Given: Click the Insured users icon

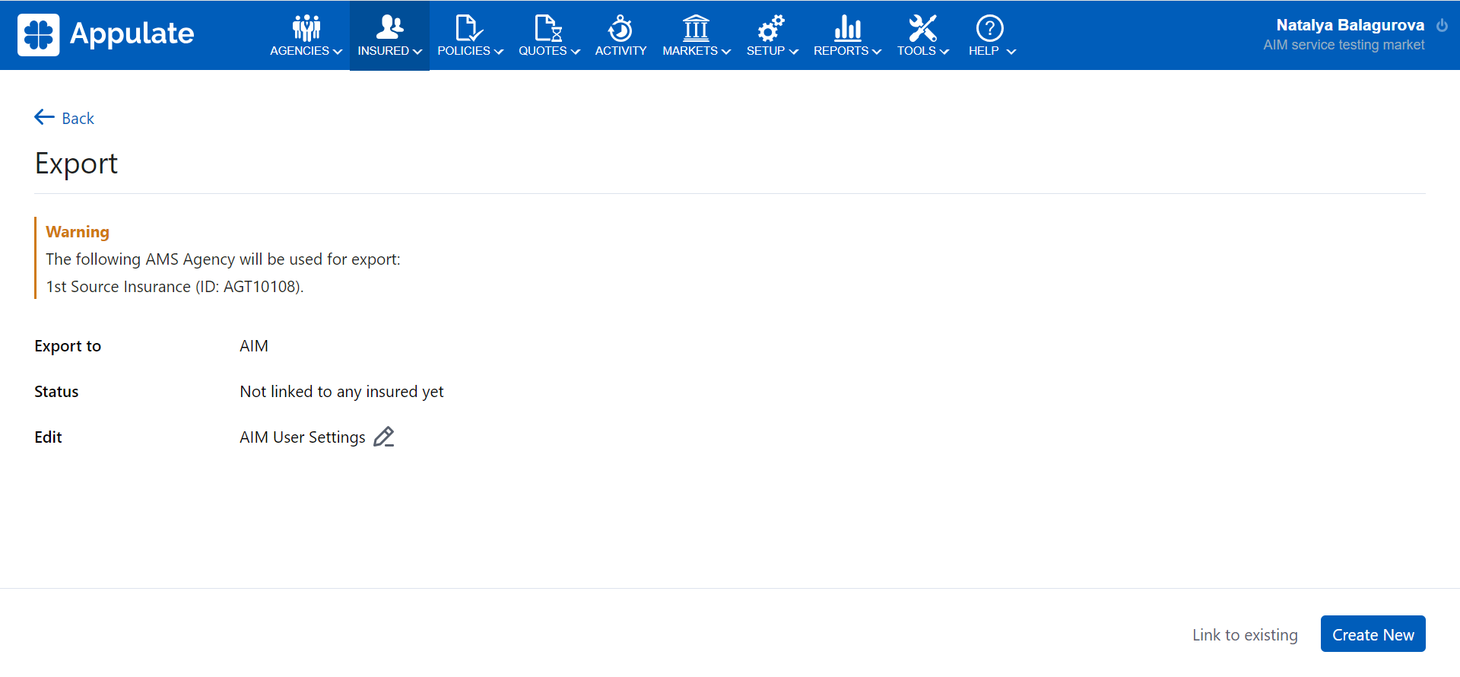Looking at the screenshot, I should click(389, 27).
